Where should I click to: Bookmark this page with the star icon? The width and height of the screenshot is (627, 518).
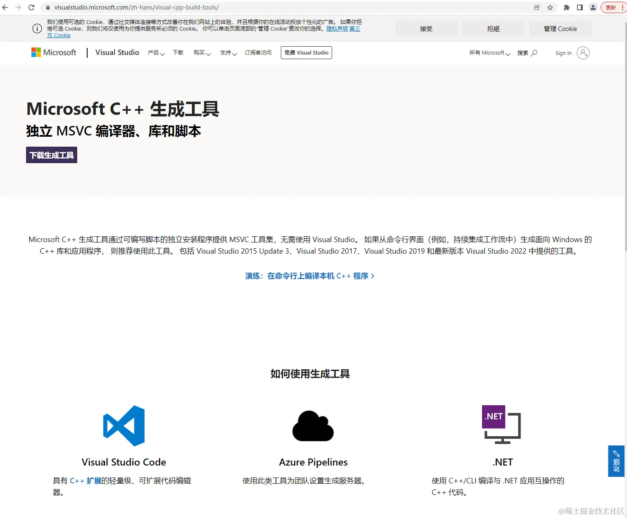[x=550, y=7]
